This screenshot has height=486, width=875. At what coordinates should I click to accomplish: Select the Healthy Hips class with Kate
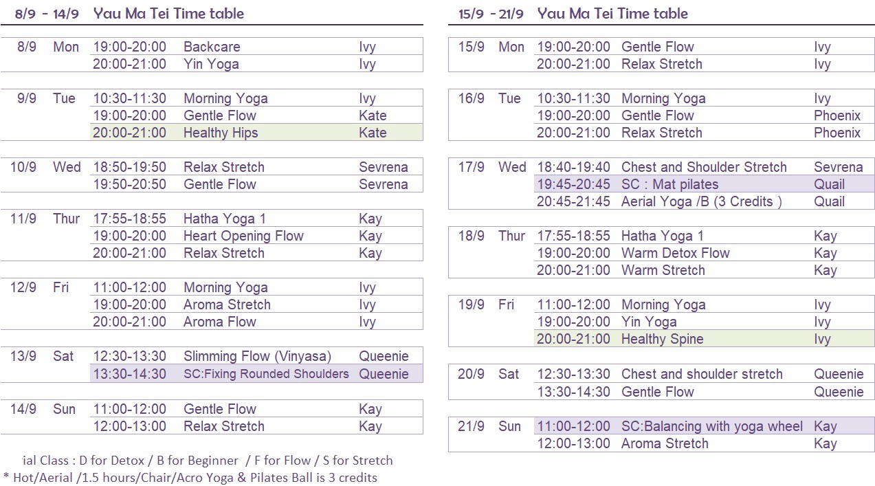point(221,133)
